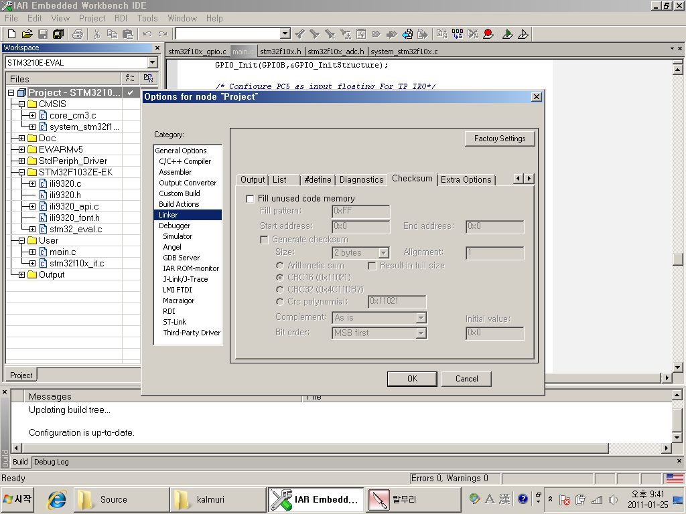Choose CRC32 (0x4C11DB7) radio option
This screenshot has width=686, height=514.
[280, 289]
